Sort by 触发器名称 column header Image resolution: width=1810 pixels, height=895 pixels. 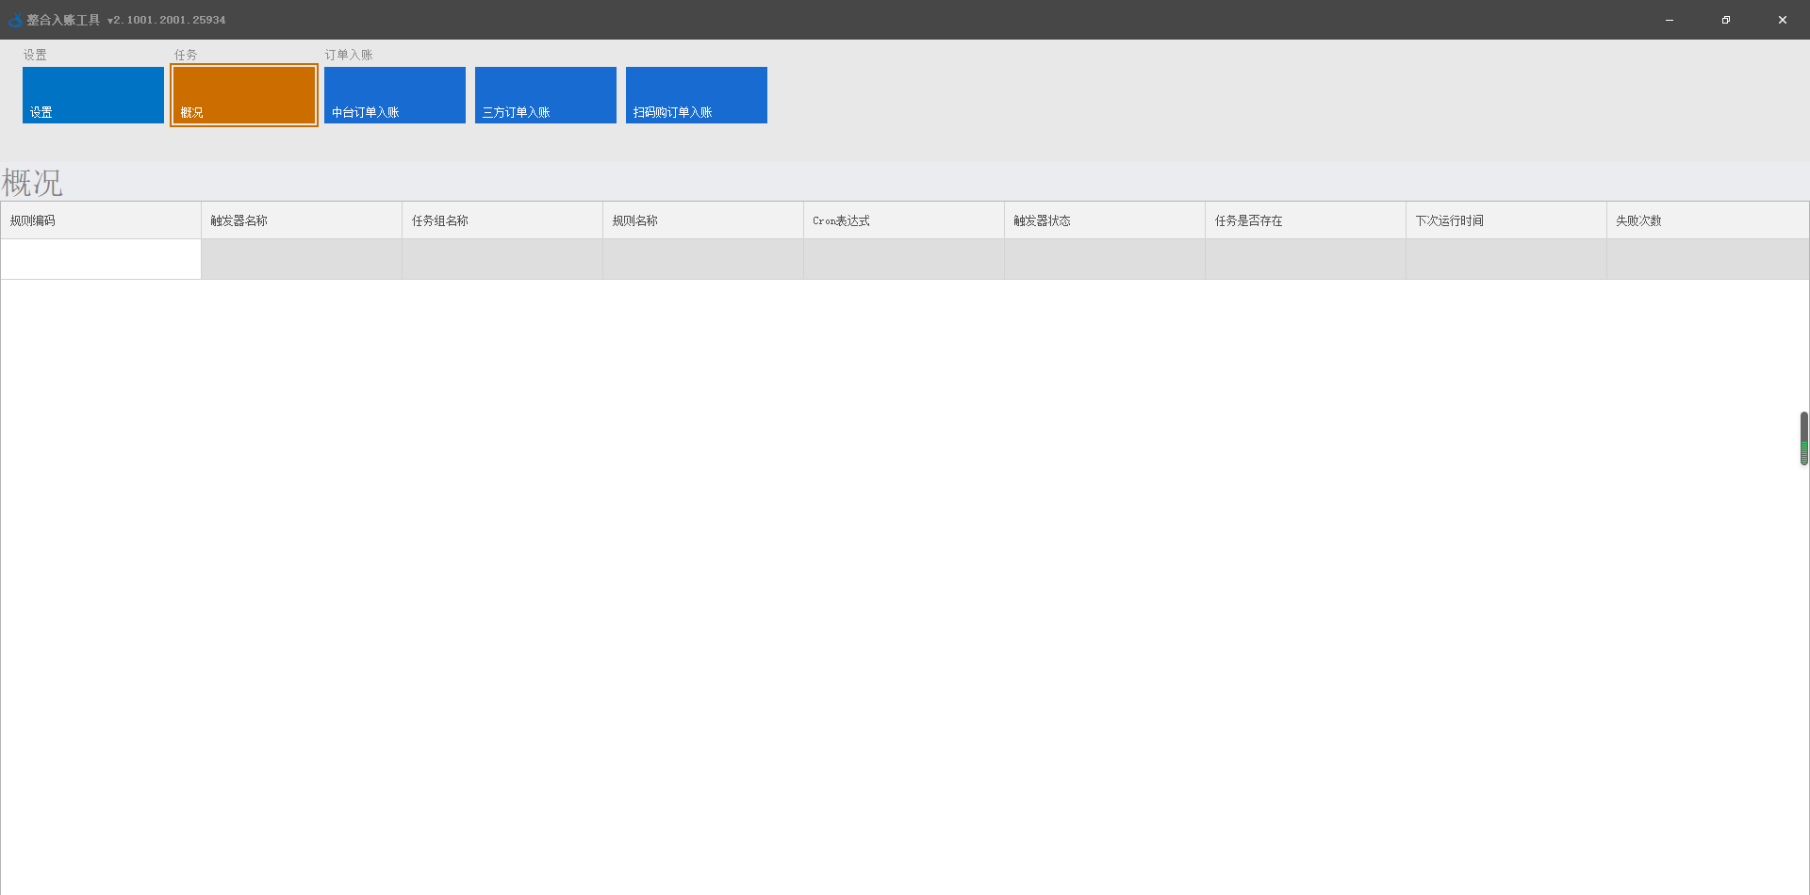click(x=302, y=220)
